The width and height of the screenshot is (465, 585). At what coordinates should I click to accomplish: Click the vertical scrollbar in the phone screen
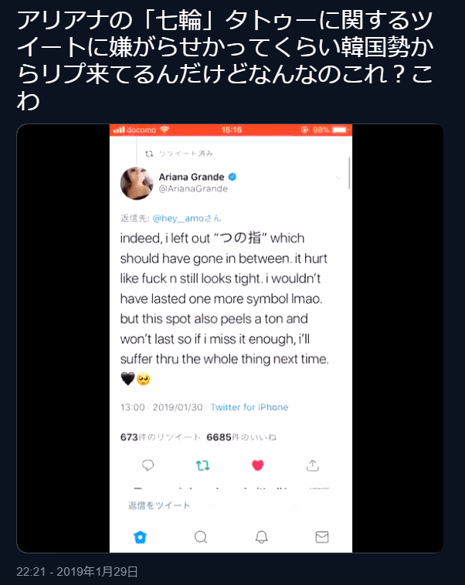coord(349,173)
